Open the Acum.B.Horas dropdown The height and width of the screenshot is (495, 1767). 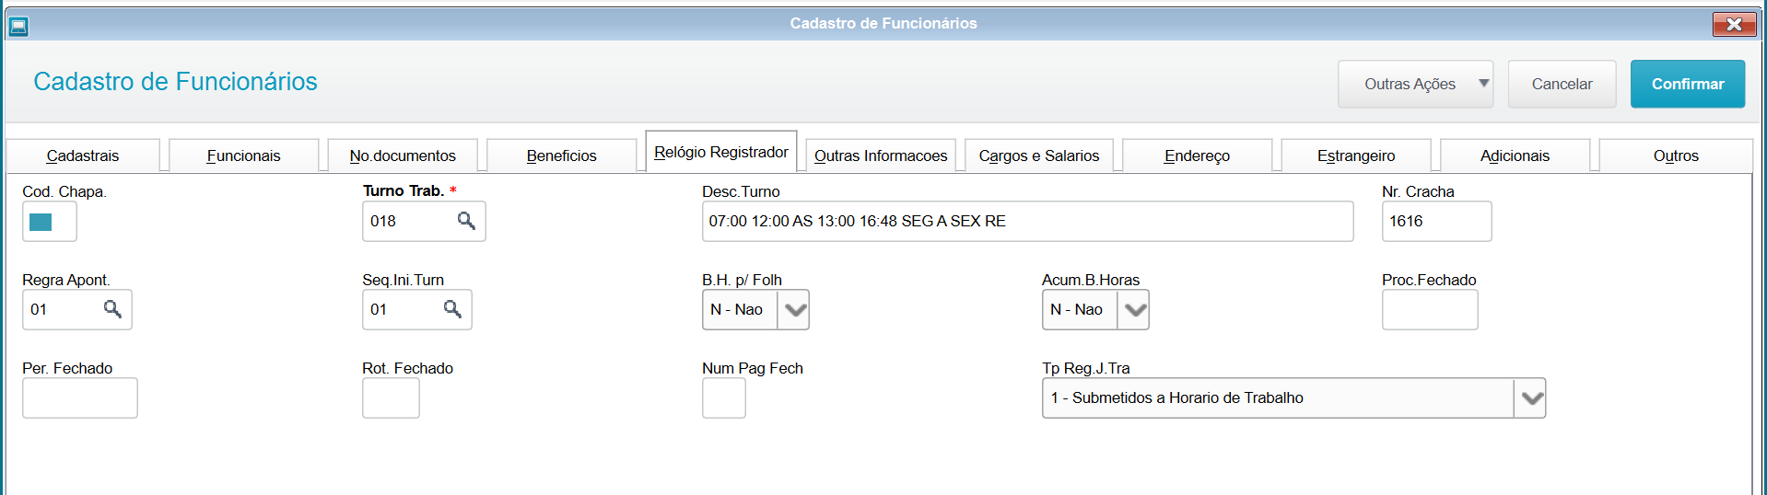[x=1134, y=310]
